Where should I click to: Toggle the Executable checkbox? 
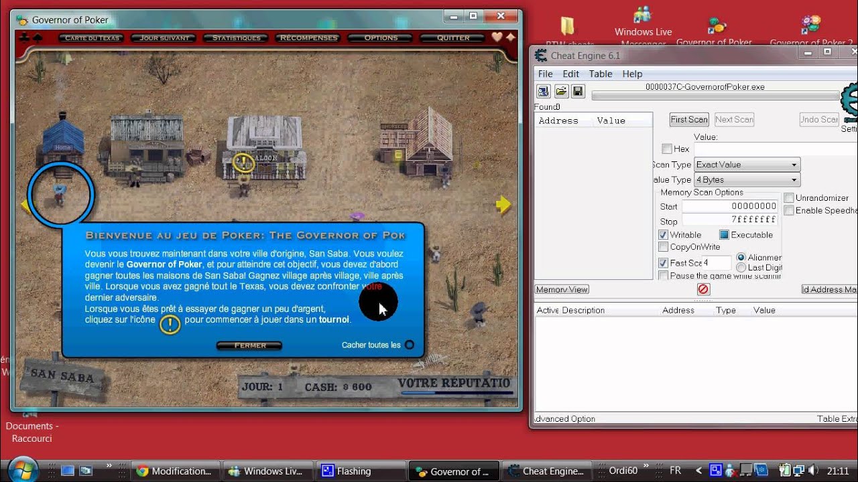(x=724, y=235)
